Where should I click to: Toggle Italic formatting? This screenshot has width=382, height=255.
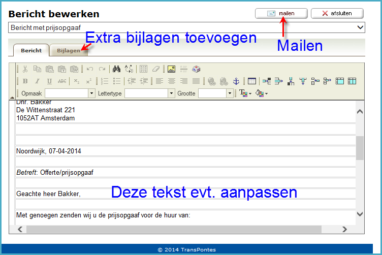[37, 81]
